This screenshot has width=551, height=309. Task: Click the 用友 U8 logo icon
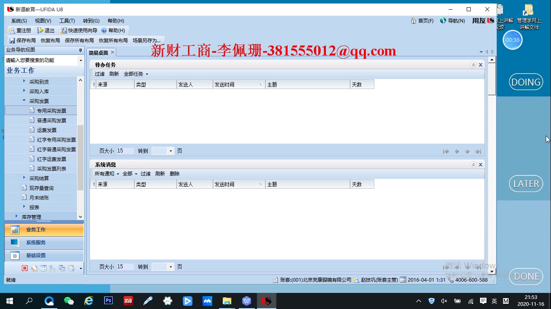[482, 21]
